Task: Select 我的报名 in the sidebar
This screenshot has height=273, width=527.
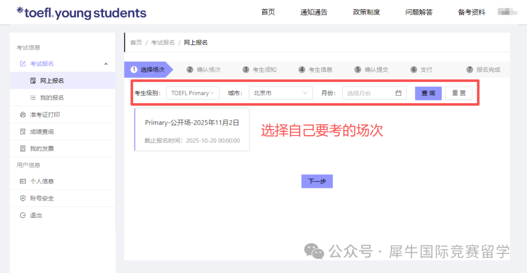Action: point(62,98)
